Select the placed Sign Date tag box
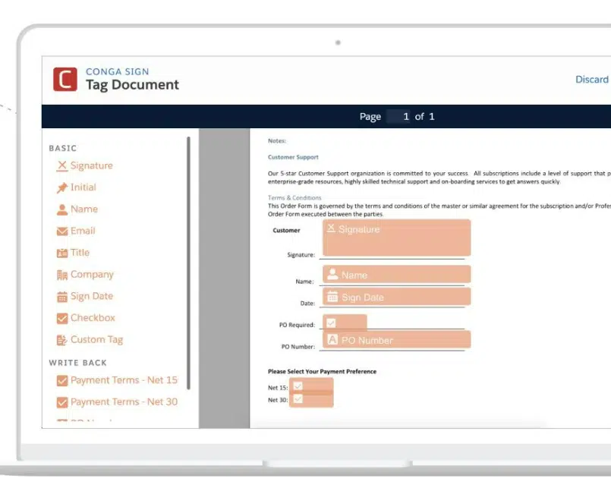The height and width of the screenshot is (491, 611). [396, 297]
